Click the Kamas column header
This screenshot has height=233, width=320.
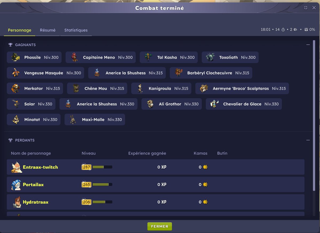[201, 153]
